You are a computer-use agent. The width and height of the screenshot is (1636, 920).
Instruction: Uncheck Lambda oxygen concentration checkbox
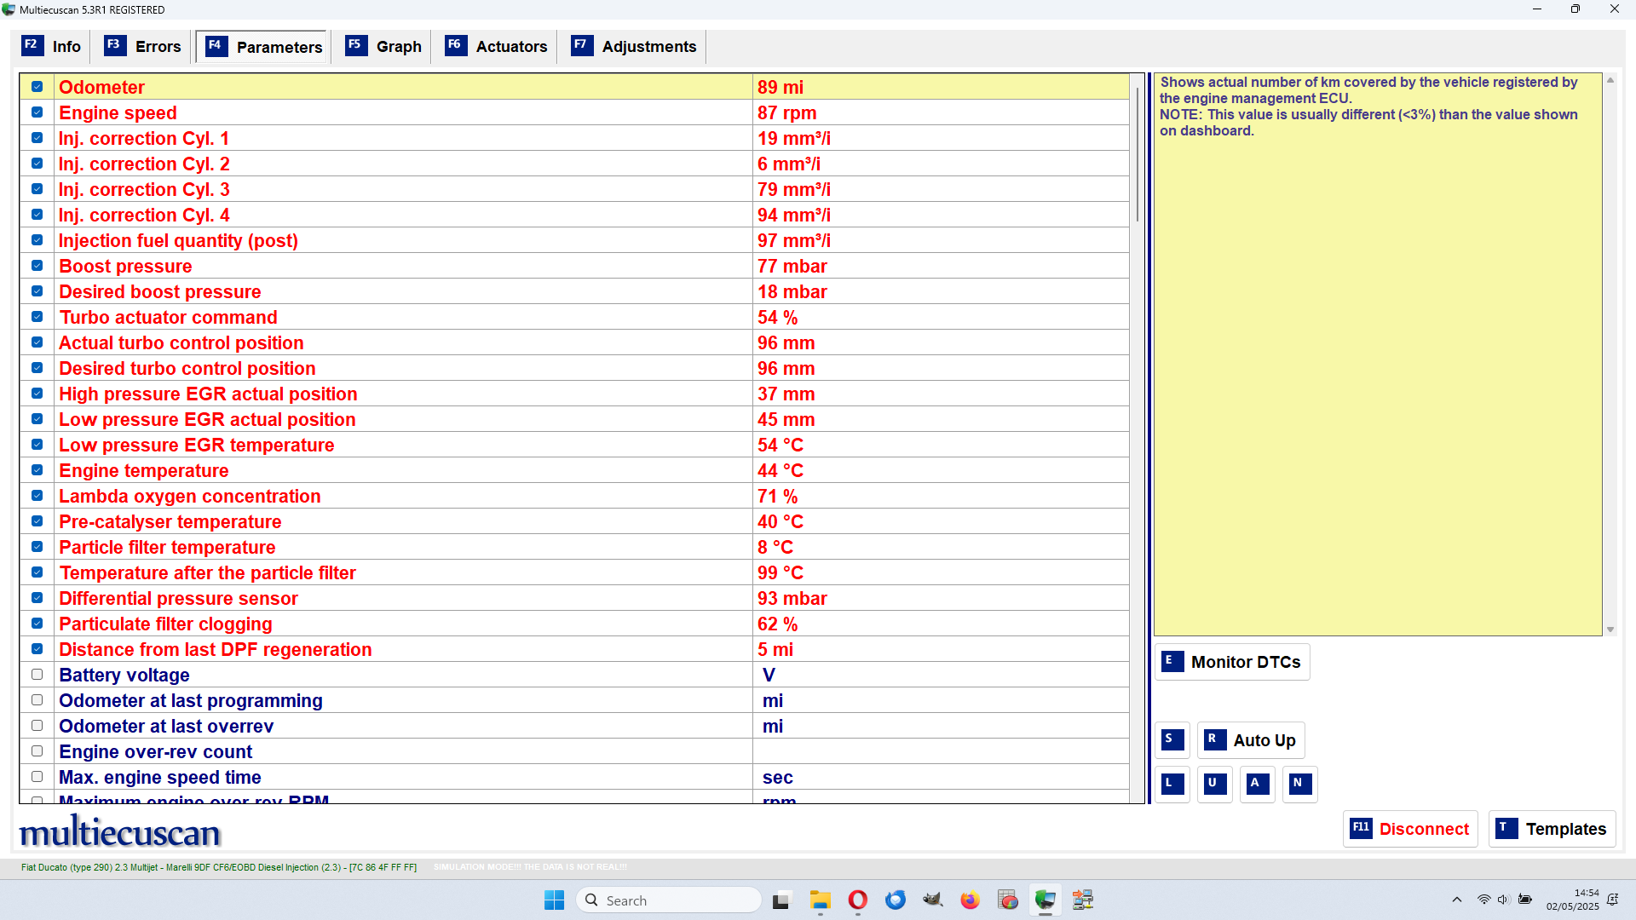(37, 496)
